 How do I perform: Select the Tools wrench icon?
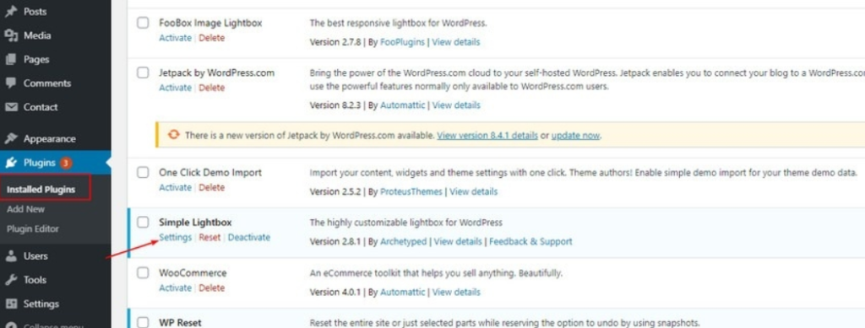point(11,280)
